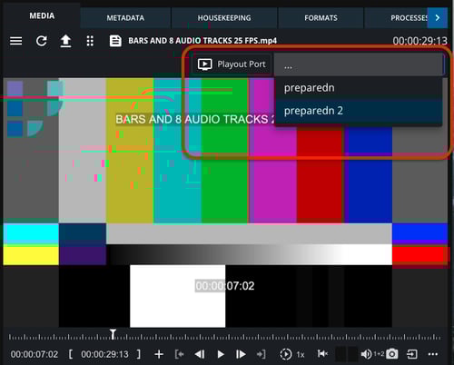Open the Playout Port dropdown field
The image size is (454, 365).
click(359, 64)
